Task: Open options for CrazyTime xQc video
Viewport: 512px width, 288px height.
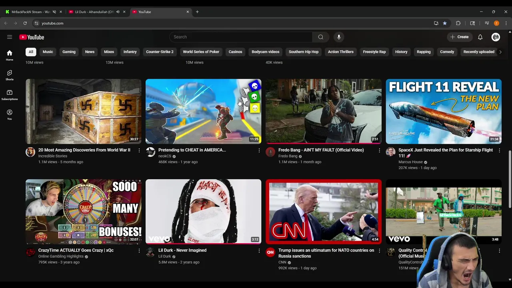Action: point(139,251)
